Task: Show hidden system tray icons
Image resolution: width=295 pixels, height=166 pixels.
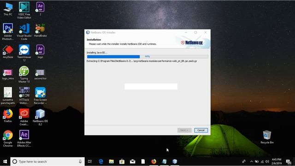Action: tap(251, 161)
